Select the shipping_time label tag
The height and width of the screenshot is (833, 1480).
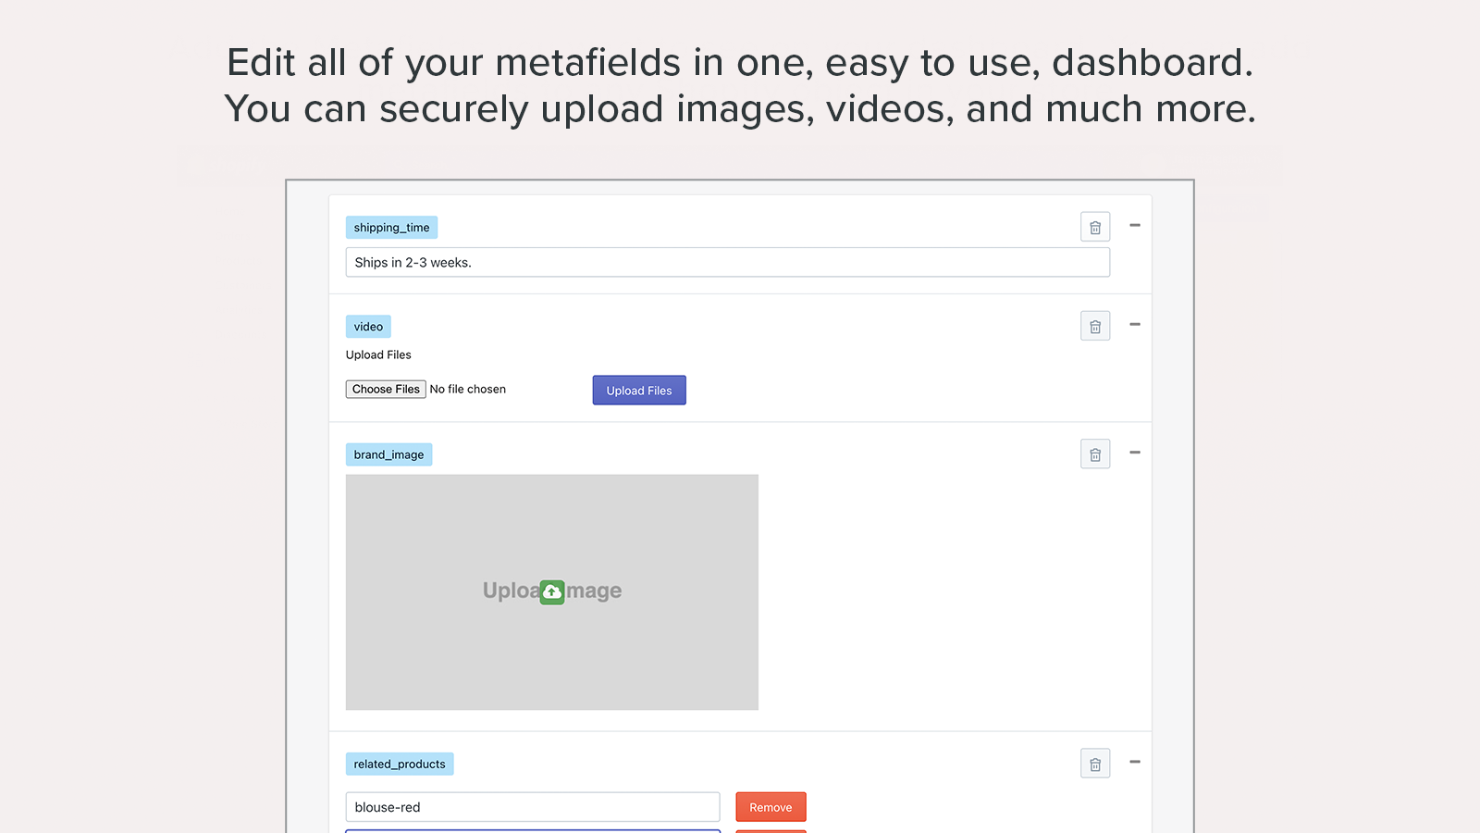tap(390, 227)
